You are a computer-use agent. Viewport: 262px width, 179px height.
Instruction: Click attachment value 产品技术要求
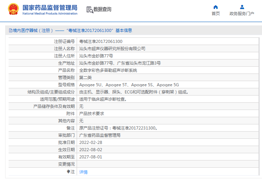click(91, 113)
